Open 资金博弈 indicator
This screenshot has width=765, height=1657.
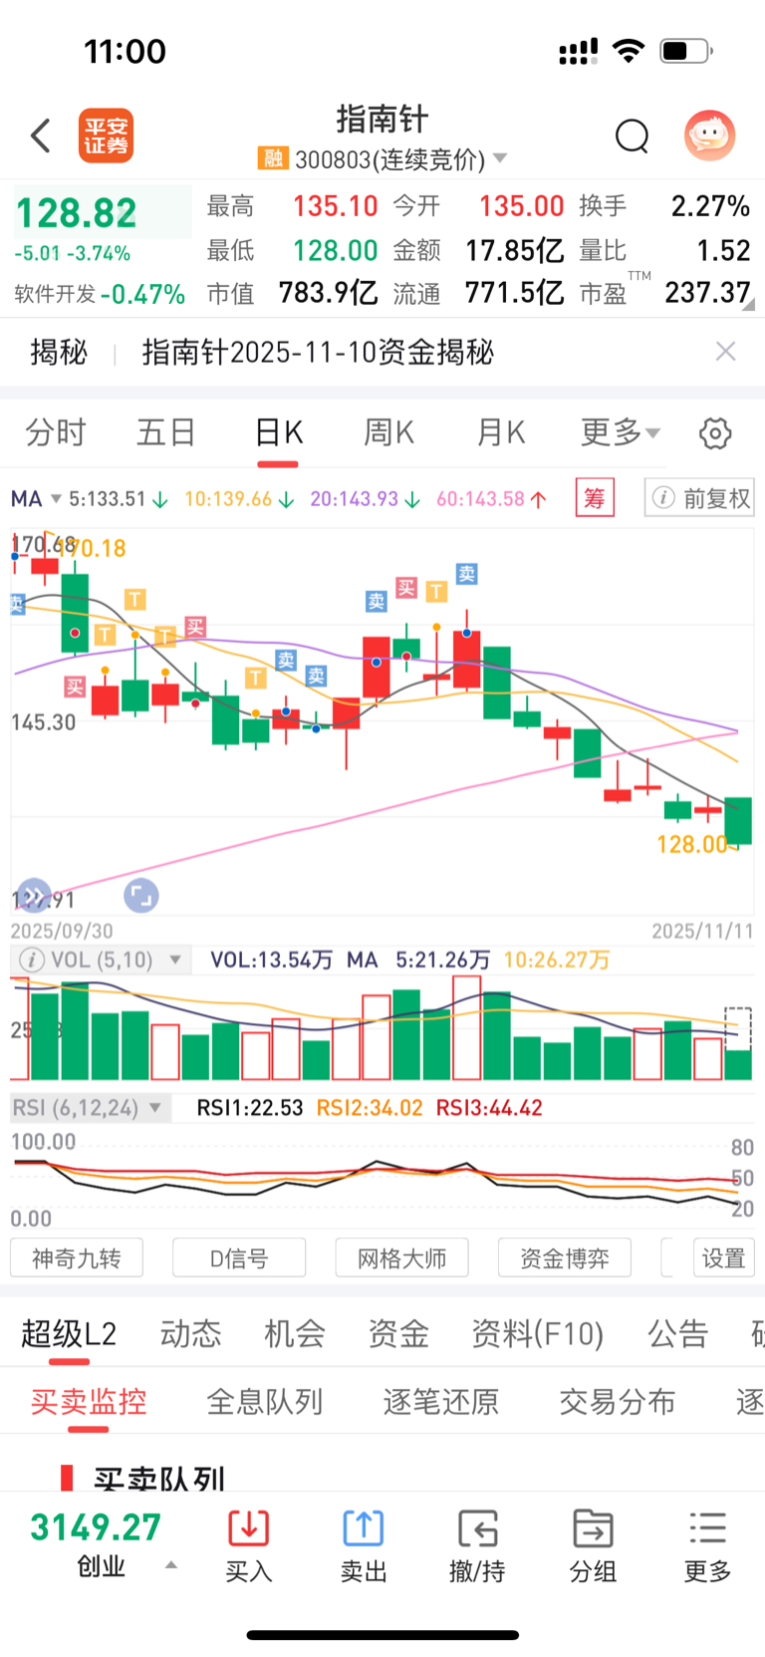pyautogui.click(x=565, y=1258)
